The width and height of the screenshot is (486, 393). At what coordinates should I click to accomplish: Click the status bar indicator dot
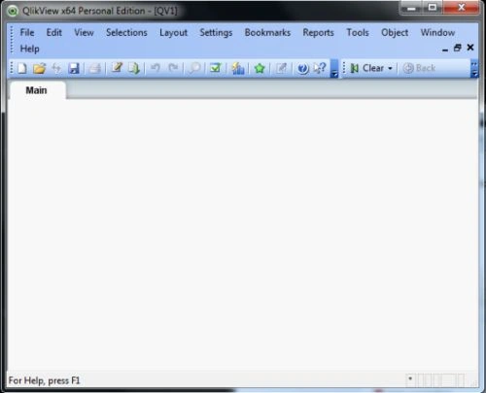point(410,378)
